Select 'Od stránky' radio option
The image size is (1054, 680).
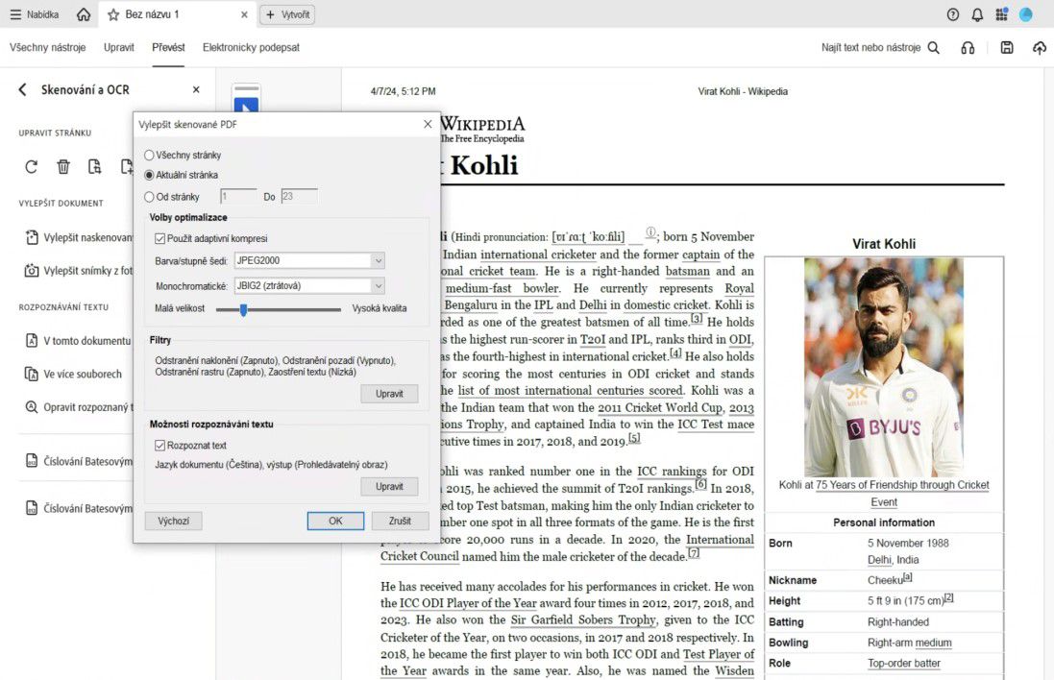tap(150, 194)
